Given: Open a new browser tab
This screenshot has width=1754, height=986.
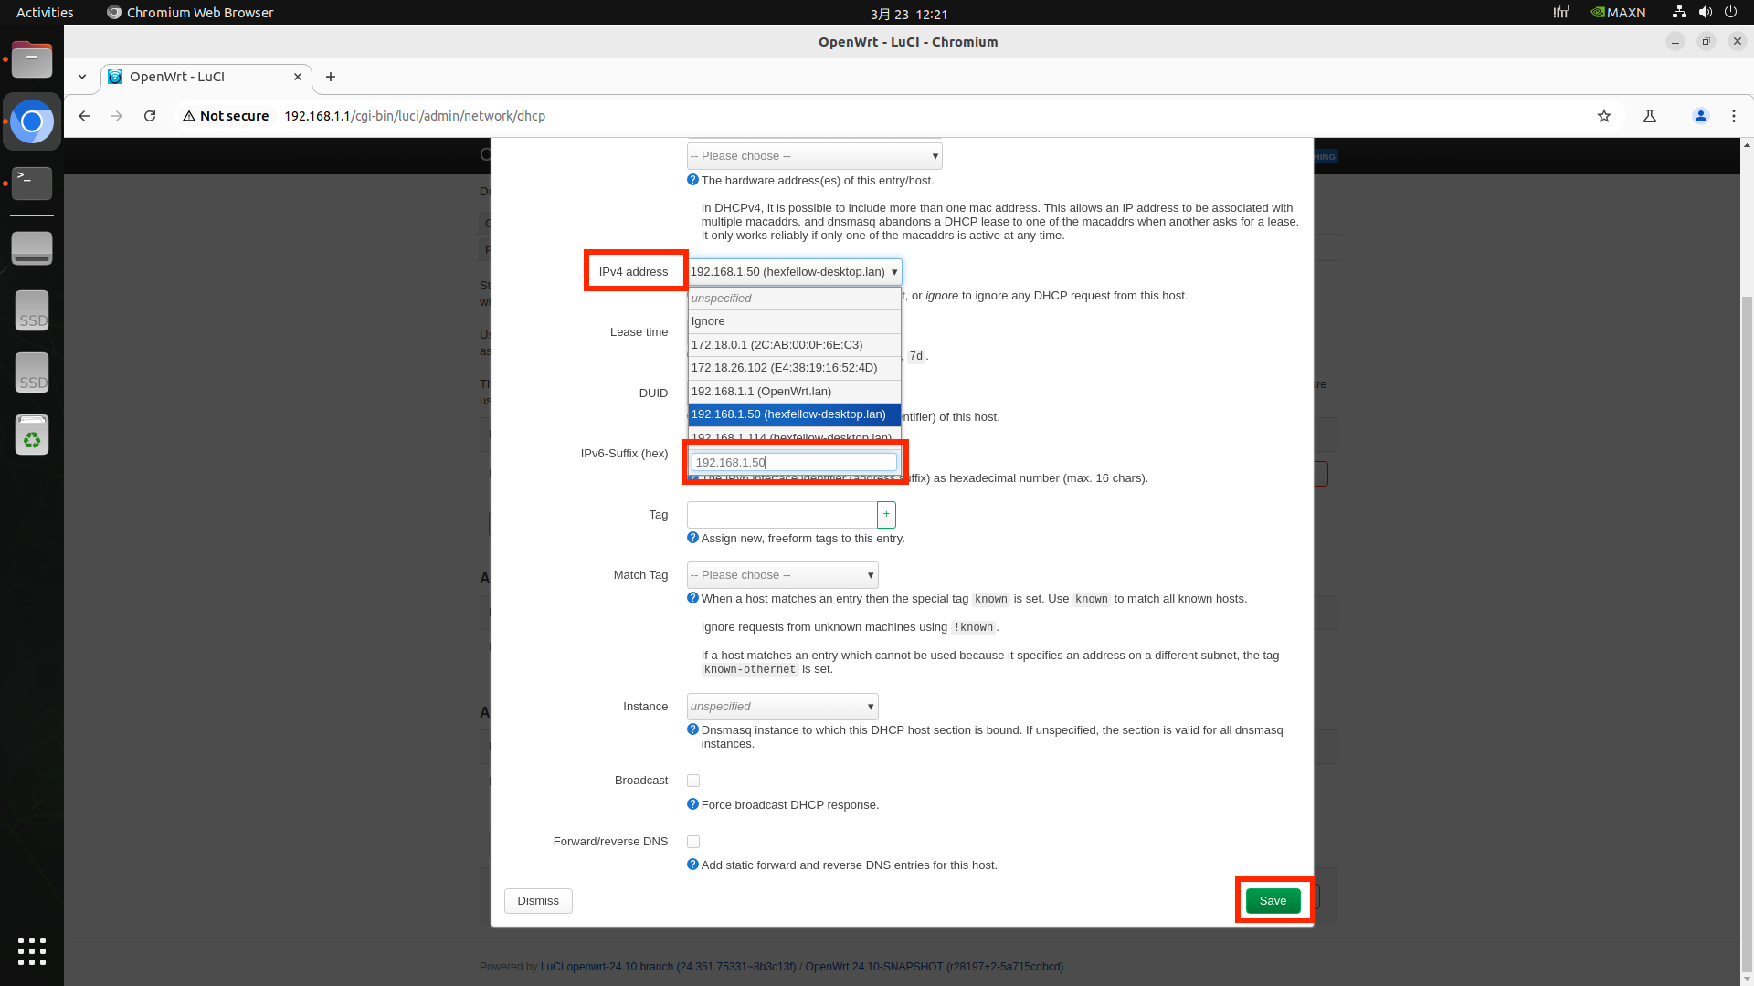Looking at the screenshot, I should (331, 77).
